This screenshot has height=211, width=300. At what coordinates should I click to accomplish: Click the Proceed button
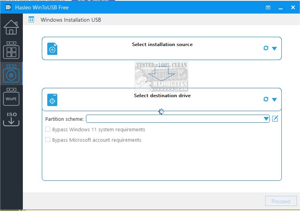(x=281, y=201)
